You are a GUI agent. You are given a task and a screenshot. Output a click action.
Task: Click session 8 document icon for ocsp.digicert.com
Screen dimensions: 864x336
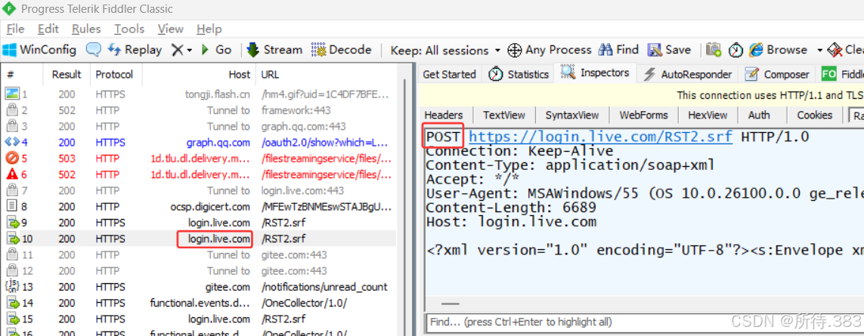click(11, 207)
